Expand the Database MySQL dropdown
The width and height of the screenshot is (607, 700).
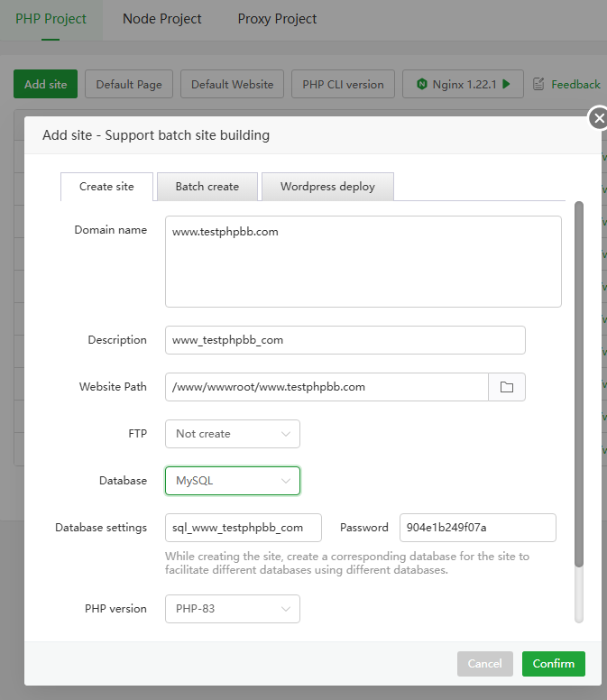(x=232, y=481)
